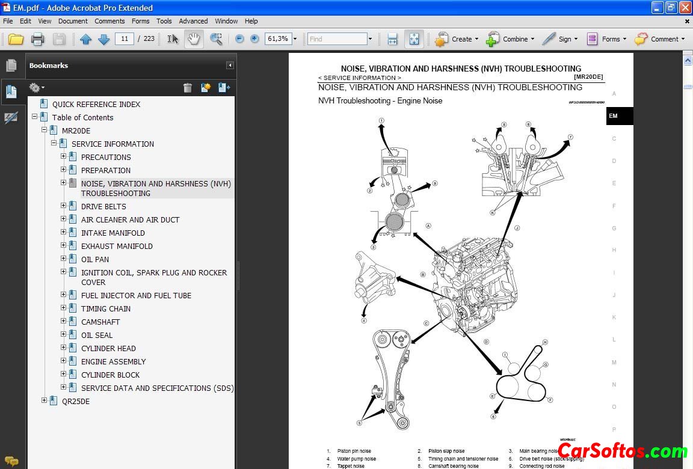This screenshot has height=469, width=693.
Task: Open the zoom percentage dropdown
Action: tap(295, 39)
